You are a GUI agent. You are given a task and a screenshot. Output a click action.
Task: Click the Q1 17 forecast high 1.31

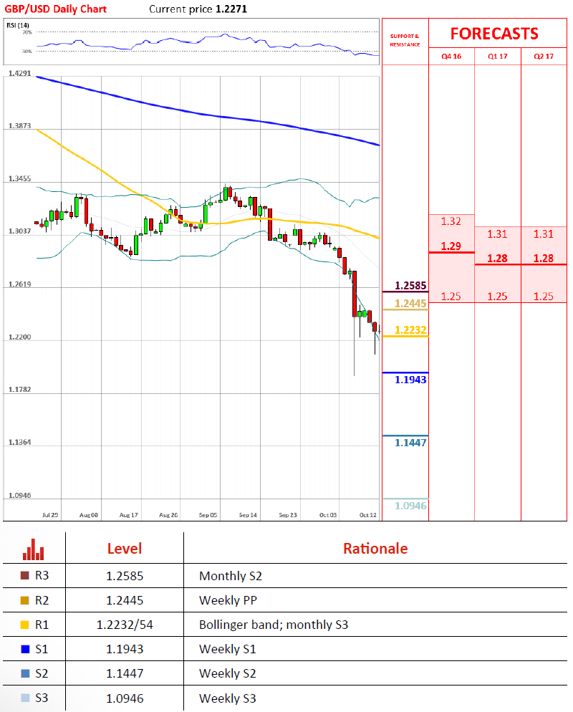pos(497,234)
